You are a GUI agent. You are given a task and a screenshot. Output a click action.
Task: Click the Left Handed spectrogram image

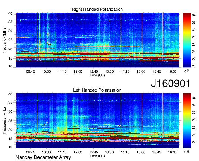[x=97, y=121]
